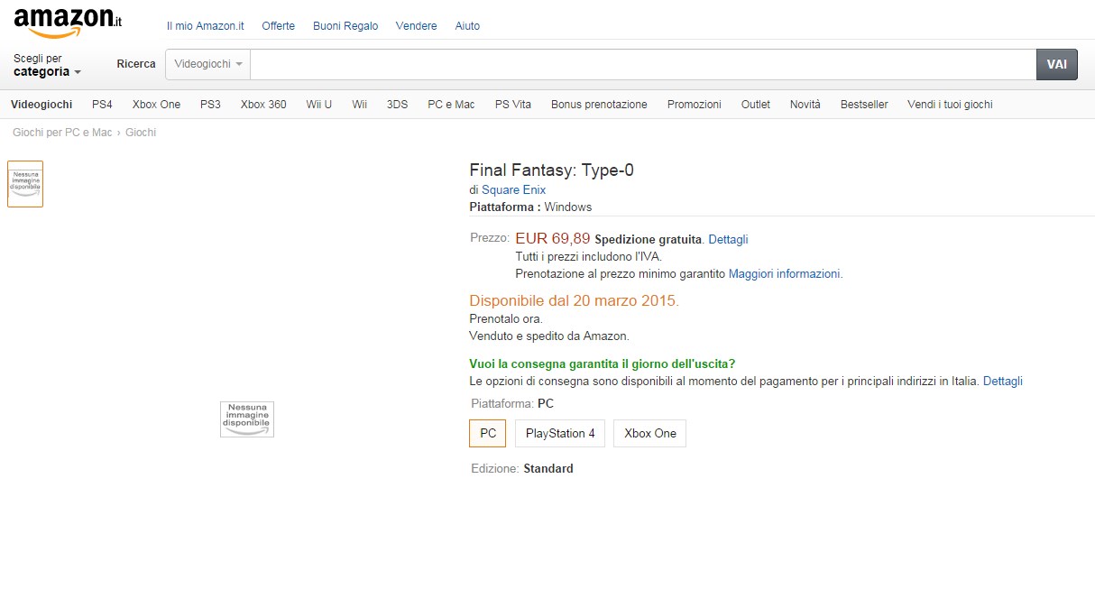Screen dimensions: 1095x589
Task: Open Maggiori informazioni link
Action: [x=785, y=273]
